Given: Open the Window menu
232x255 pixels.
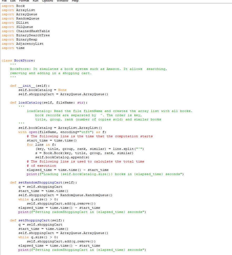Looking at the screenshot, I should (x=62, y=1).
